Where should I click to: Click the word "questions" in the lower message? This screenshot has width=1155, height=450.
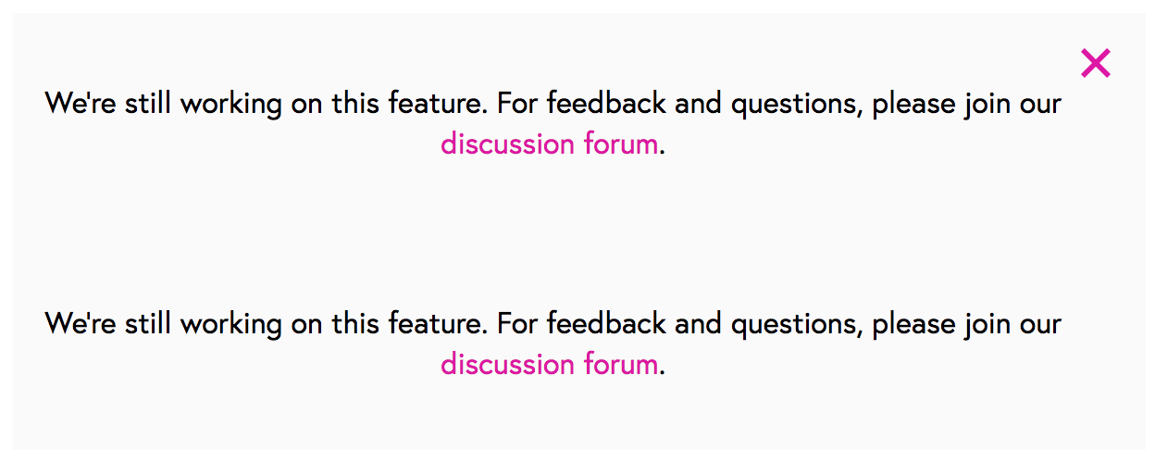click(x=797, y=325)
